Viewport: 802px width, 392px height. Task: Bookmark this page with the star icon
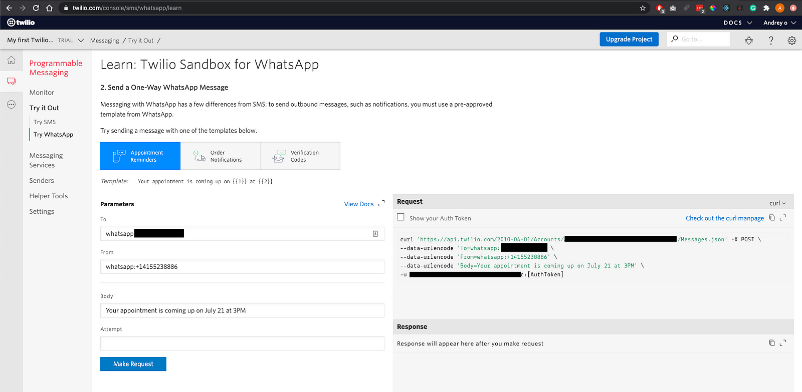643,8
